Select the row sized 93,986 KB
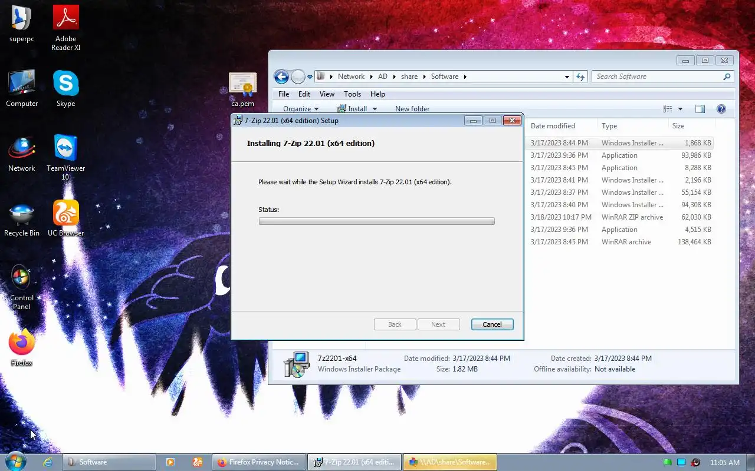755x471 pixels. (x=619, y=155)
